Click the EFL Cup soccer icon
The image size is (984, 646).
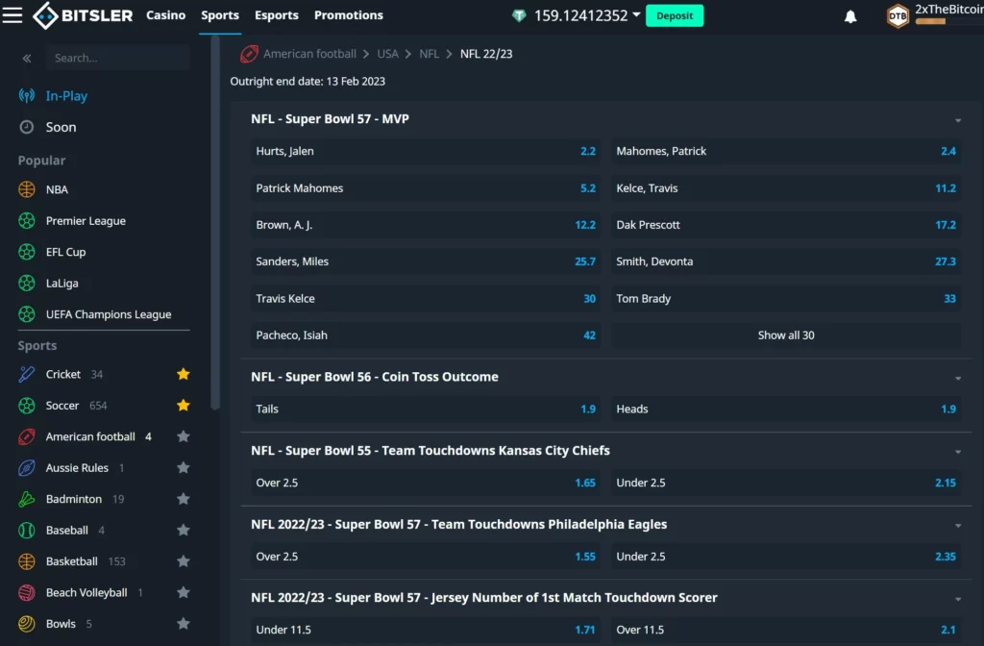[26, 252]
